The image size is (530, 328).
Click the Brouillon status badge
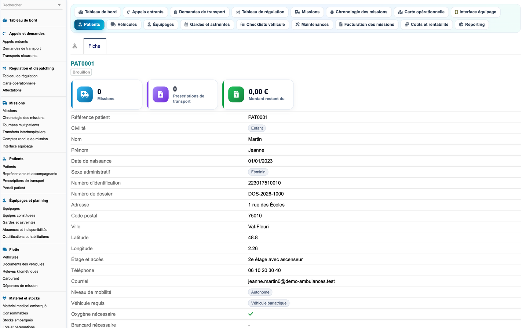pos(81,72)
